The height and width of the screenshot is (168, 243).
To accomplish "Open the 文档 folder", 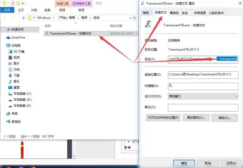I will pyautogui.click(x=17, y=70).
